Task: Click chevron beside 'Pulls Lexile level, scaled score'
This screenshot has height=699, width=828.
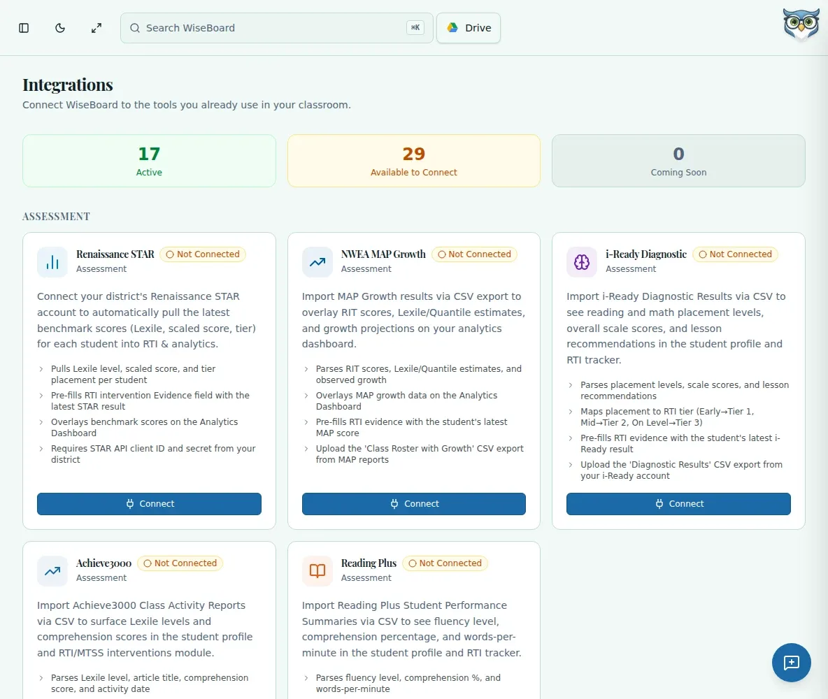Action: (x=41, y=369)
